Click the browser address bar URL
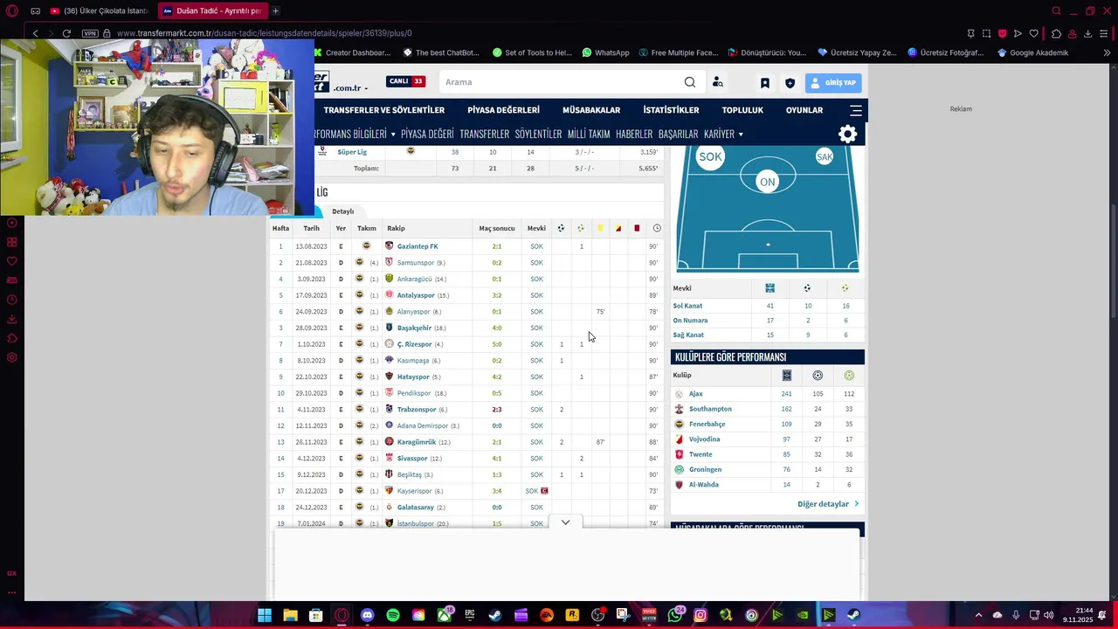The height and width of the screenshot is (629, 1118). click(264, 33)
